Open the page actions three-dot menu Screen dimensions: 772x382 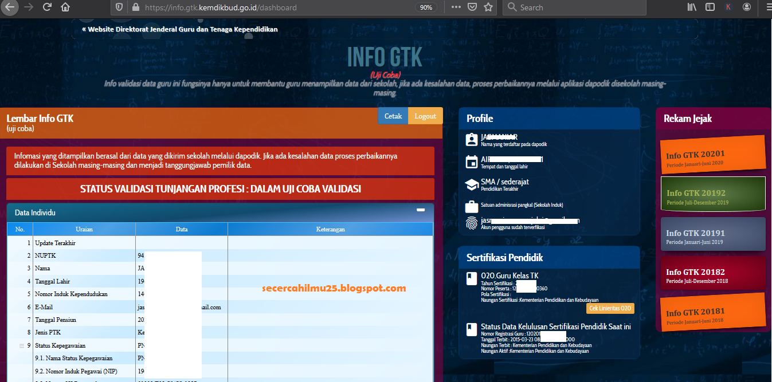pos(456,7)
